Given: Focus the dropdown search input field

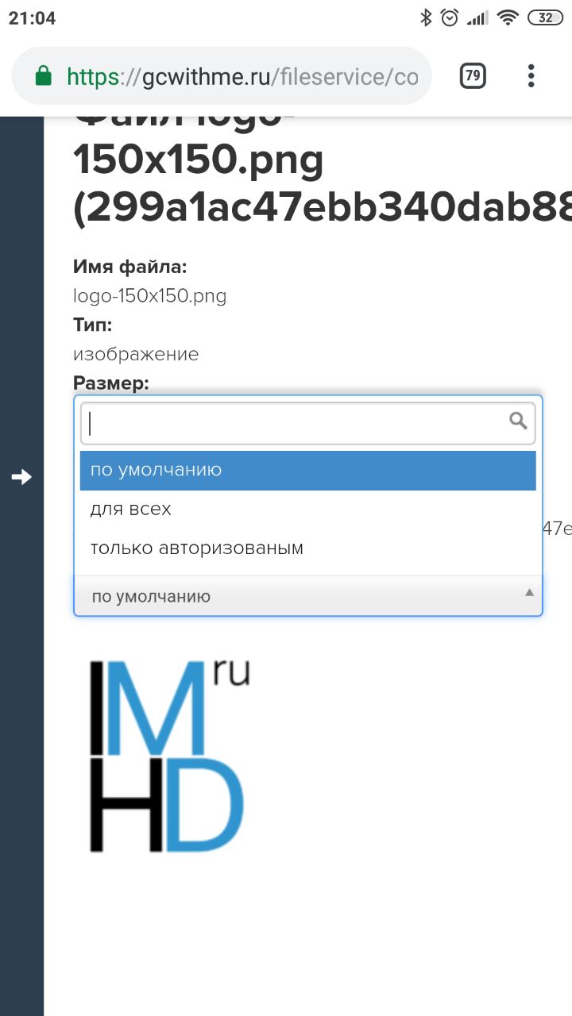Looking at the screenshot, I should tap(308, 423).
